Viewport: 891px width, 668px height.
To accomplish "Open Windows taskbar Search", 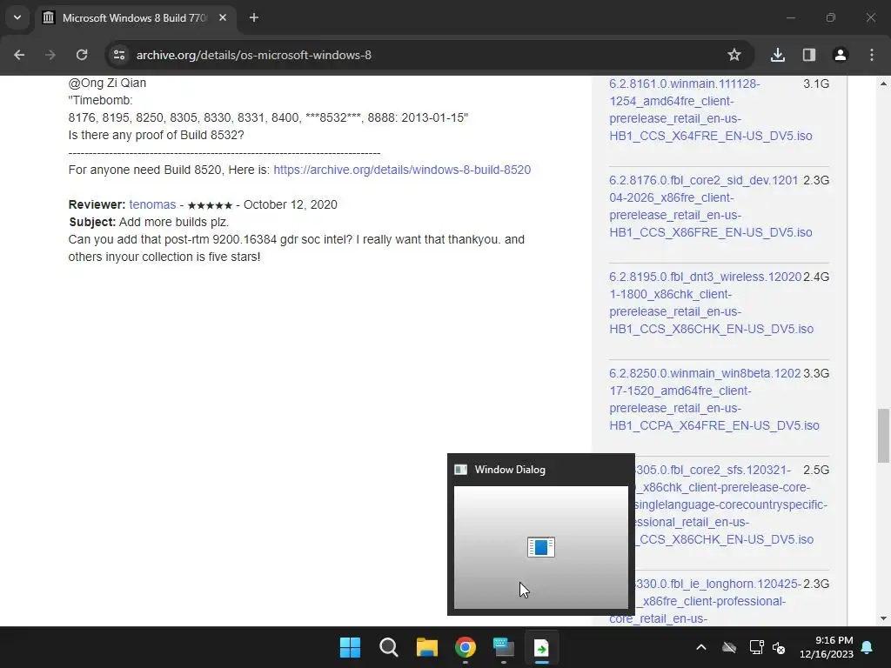I will pos(389,647).
